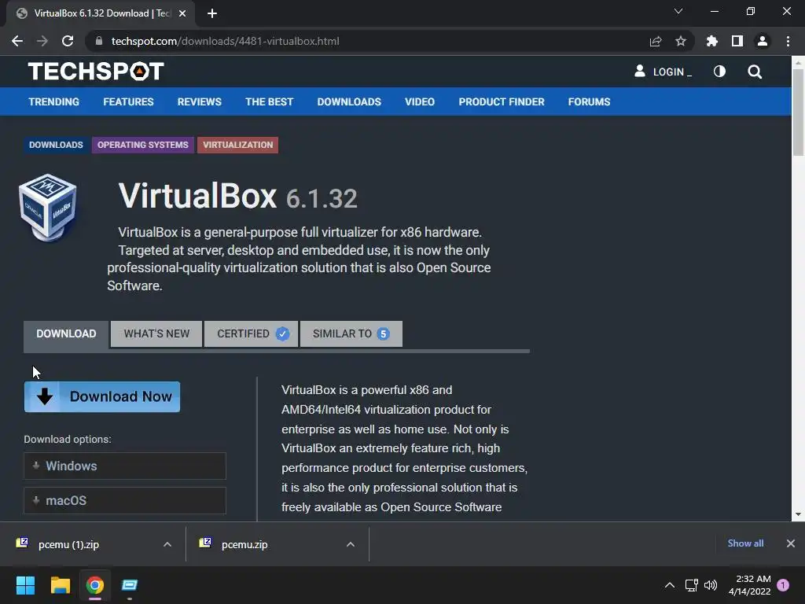Open the pcemu.zip downloaded file
The width and height of the screenshot is (805, 604).
point(244,544)
